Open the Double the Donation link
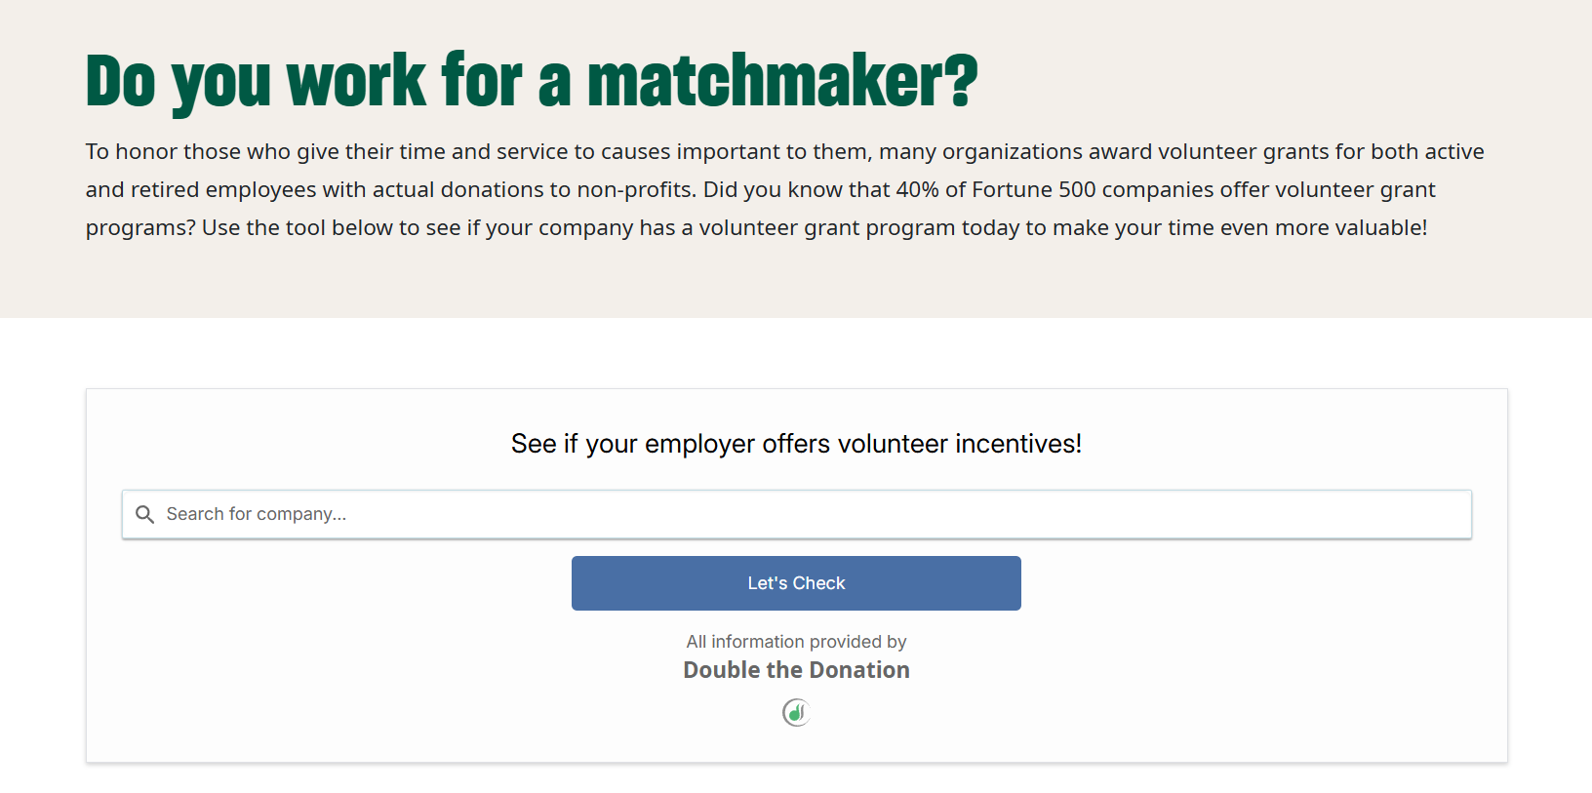Viewport: 1592px width, 793px height. pos(796,670)
